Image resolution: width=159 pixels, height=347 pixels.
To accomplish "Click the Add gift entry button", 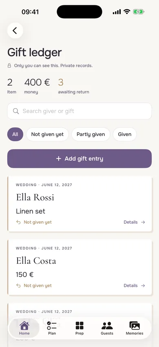I will click(79, 159).
